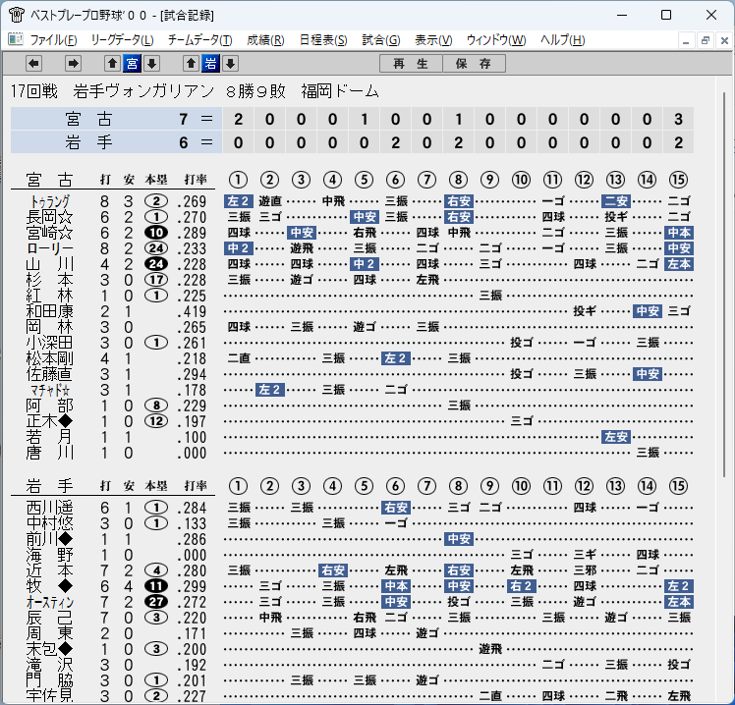735x705 pixels.
Task: Open the ヘルプ(H) menu
Action: (x=562, y=40)
